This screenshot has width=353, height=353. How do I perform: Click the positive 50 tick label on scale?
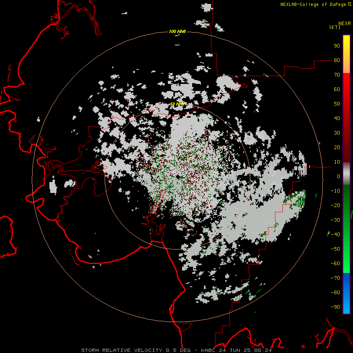(337, 104)
